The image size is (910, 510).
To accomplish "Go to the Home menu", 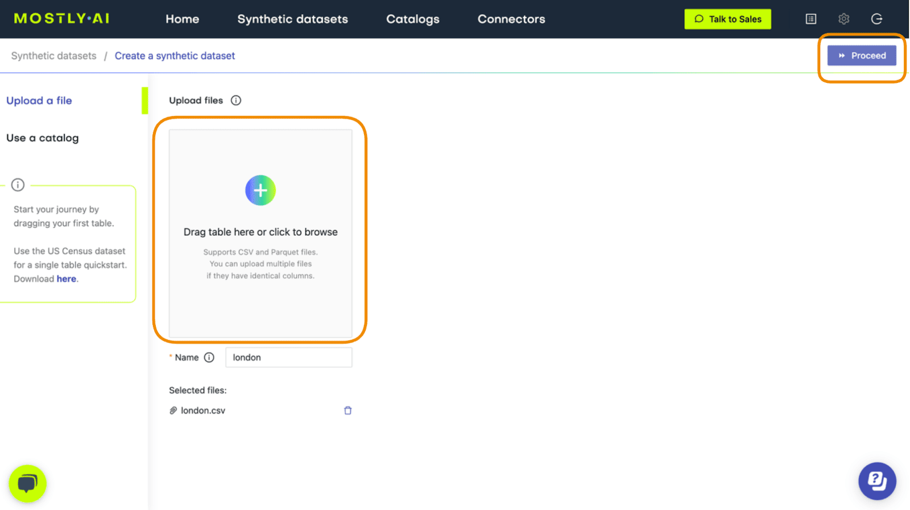I will pos(183,19).
